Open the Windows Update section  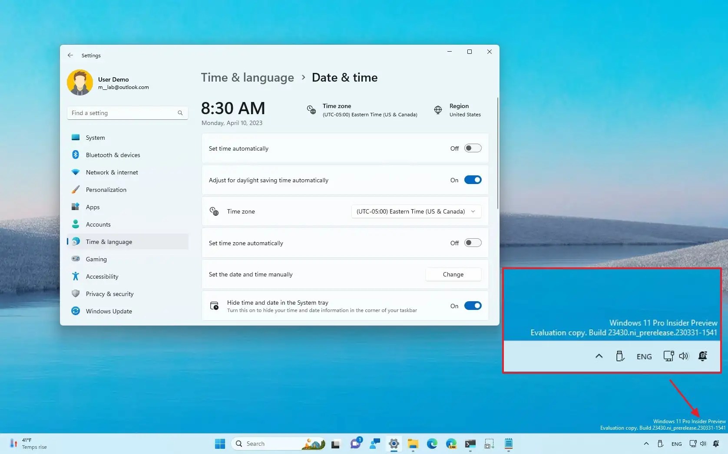pyautogui.click(x=108, y=311)
